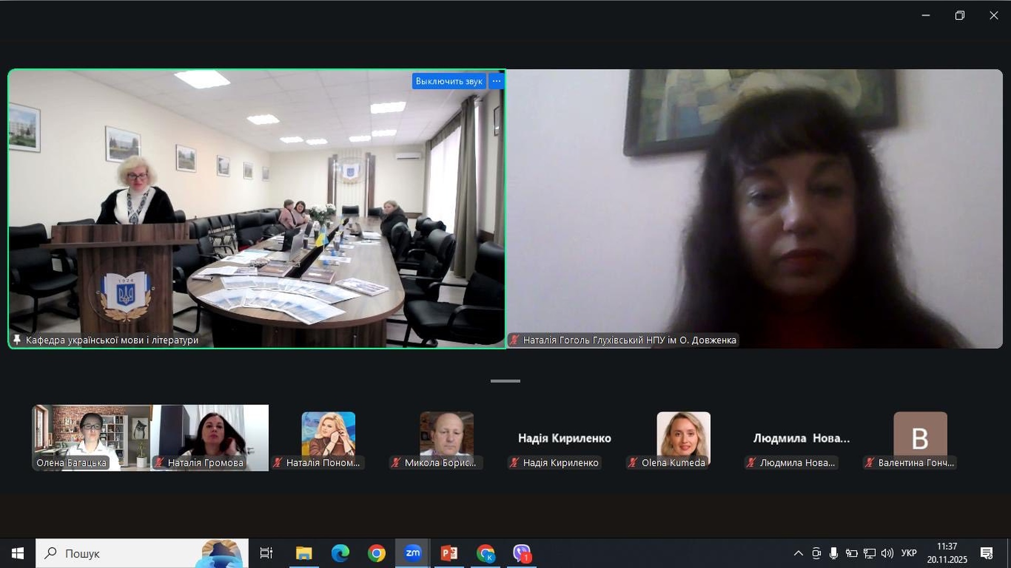Click the 'Выключить звук' mute button
Screen dimensions: 1011x568
[x=449, y=81]
